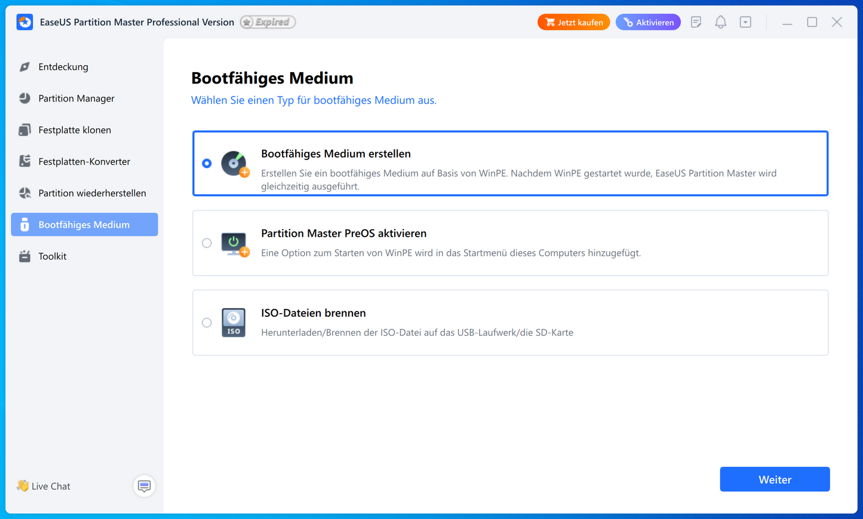This screenshot has width=863, height=519.
Task: Click the Partition Manager pie icon
Action: pyautogui.click(x=24, y=98)
